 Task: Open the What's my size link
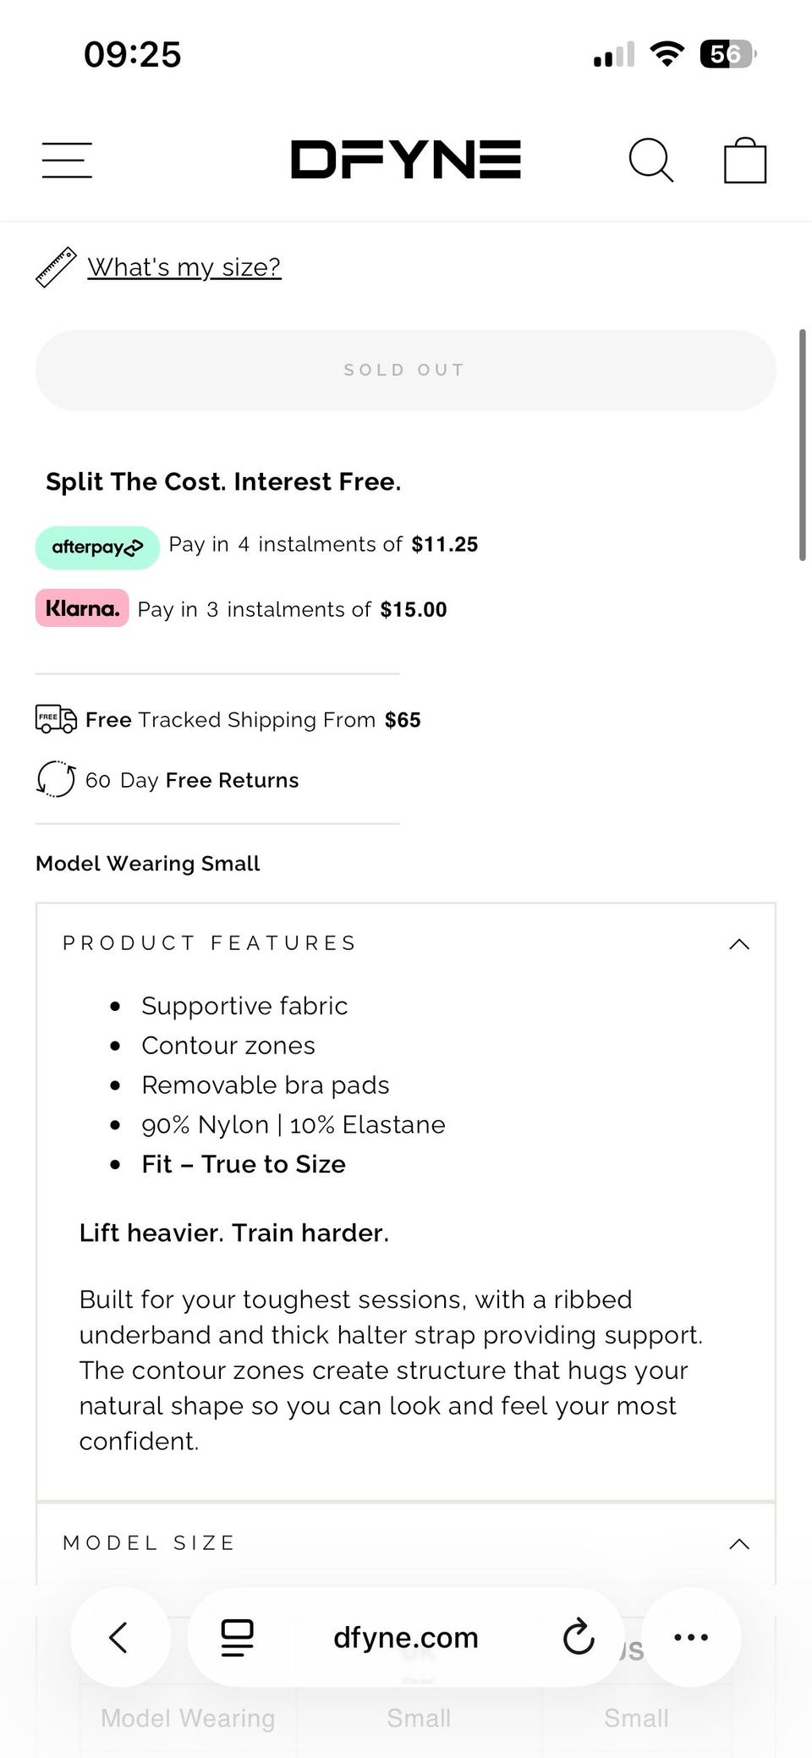(x=184, y=267)
